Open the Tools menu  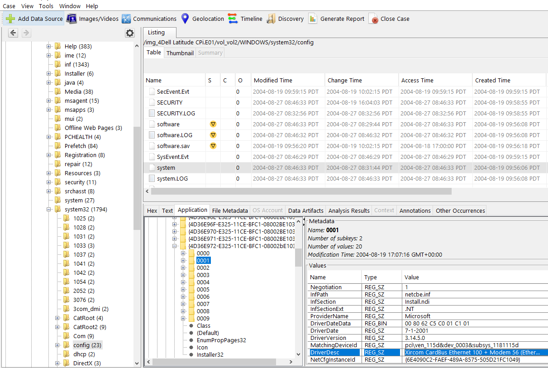pos(46,6)
